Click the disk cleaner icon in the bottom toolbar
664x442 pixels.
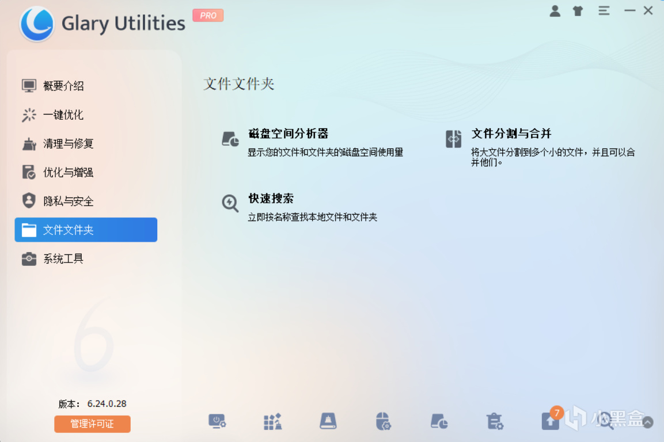click(x=328, y=421)
